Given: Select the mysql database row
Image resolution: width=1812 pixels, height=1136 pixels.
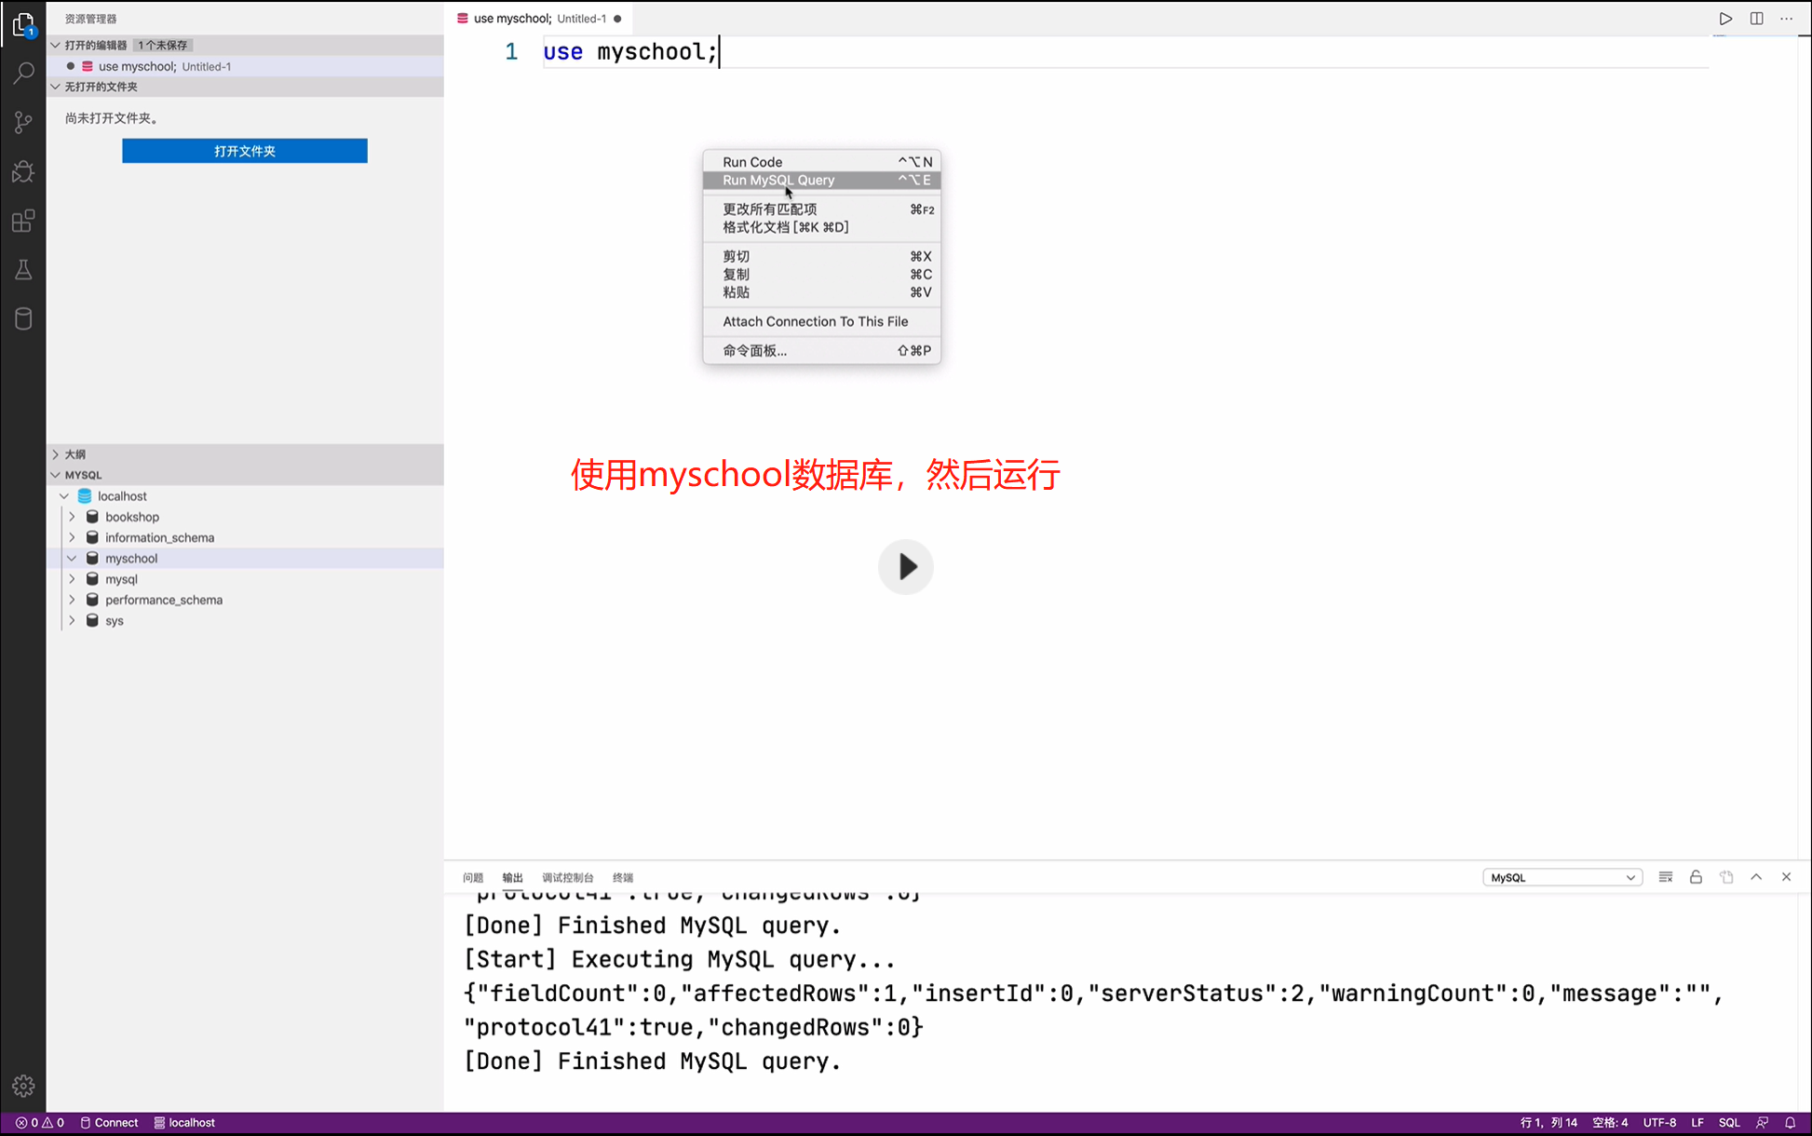Looking at the screenshot, I should pos(245,579).
